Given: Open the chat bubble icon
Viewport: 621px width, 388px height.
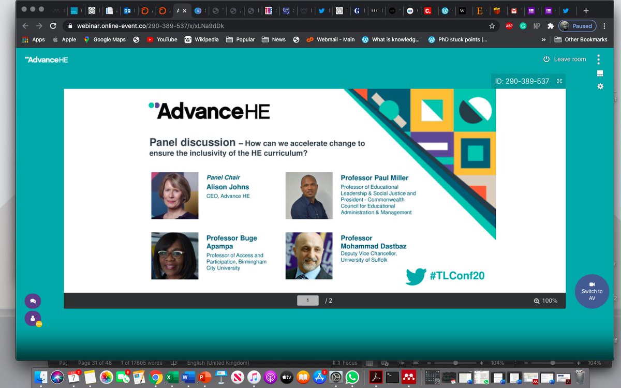Looking at the screenshot, I should [33, 301].
